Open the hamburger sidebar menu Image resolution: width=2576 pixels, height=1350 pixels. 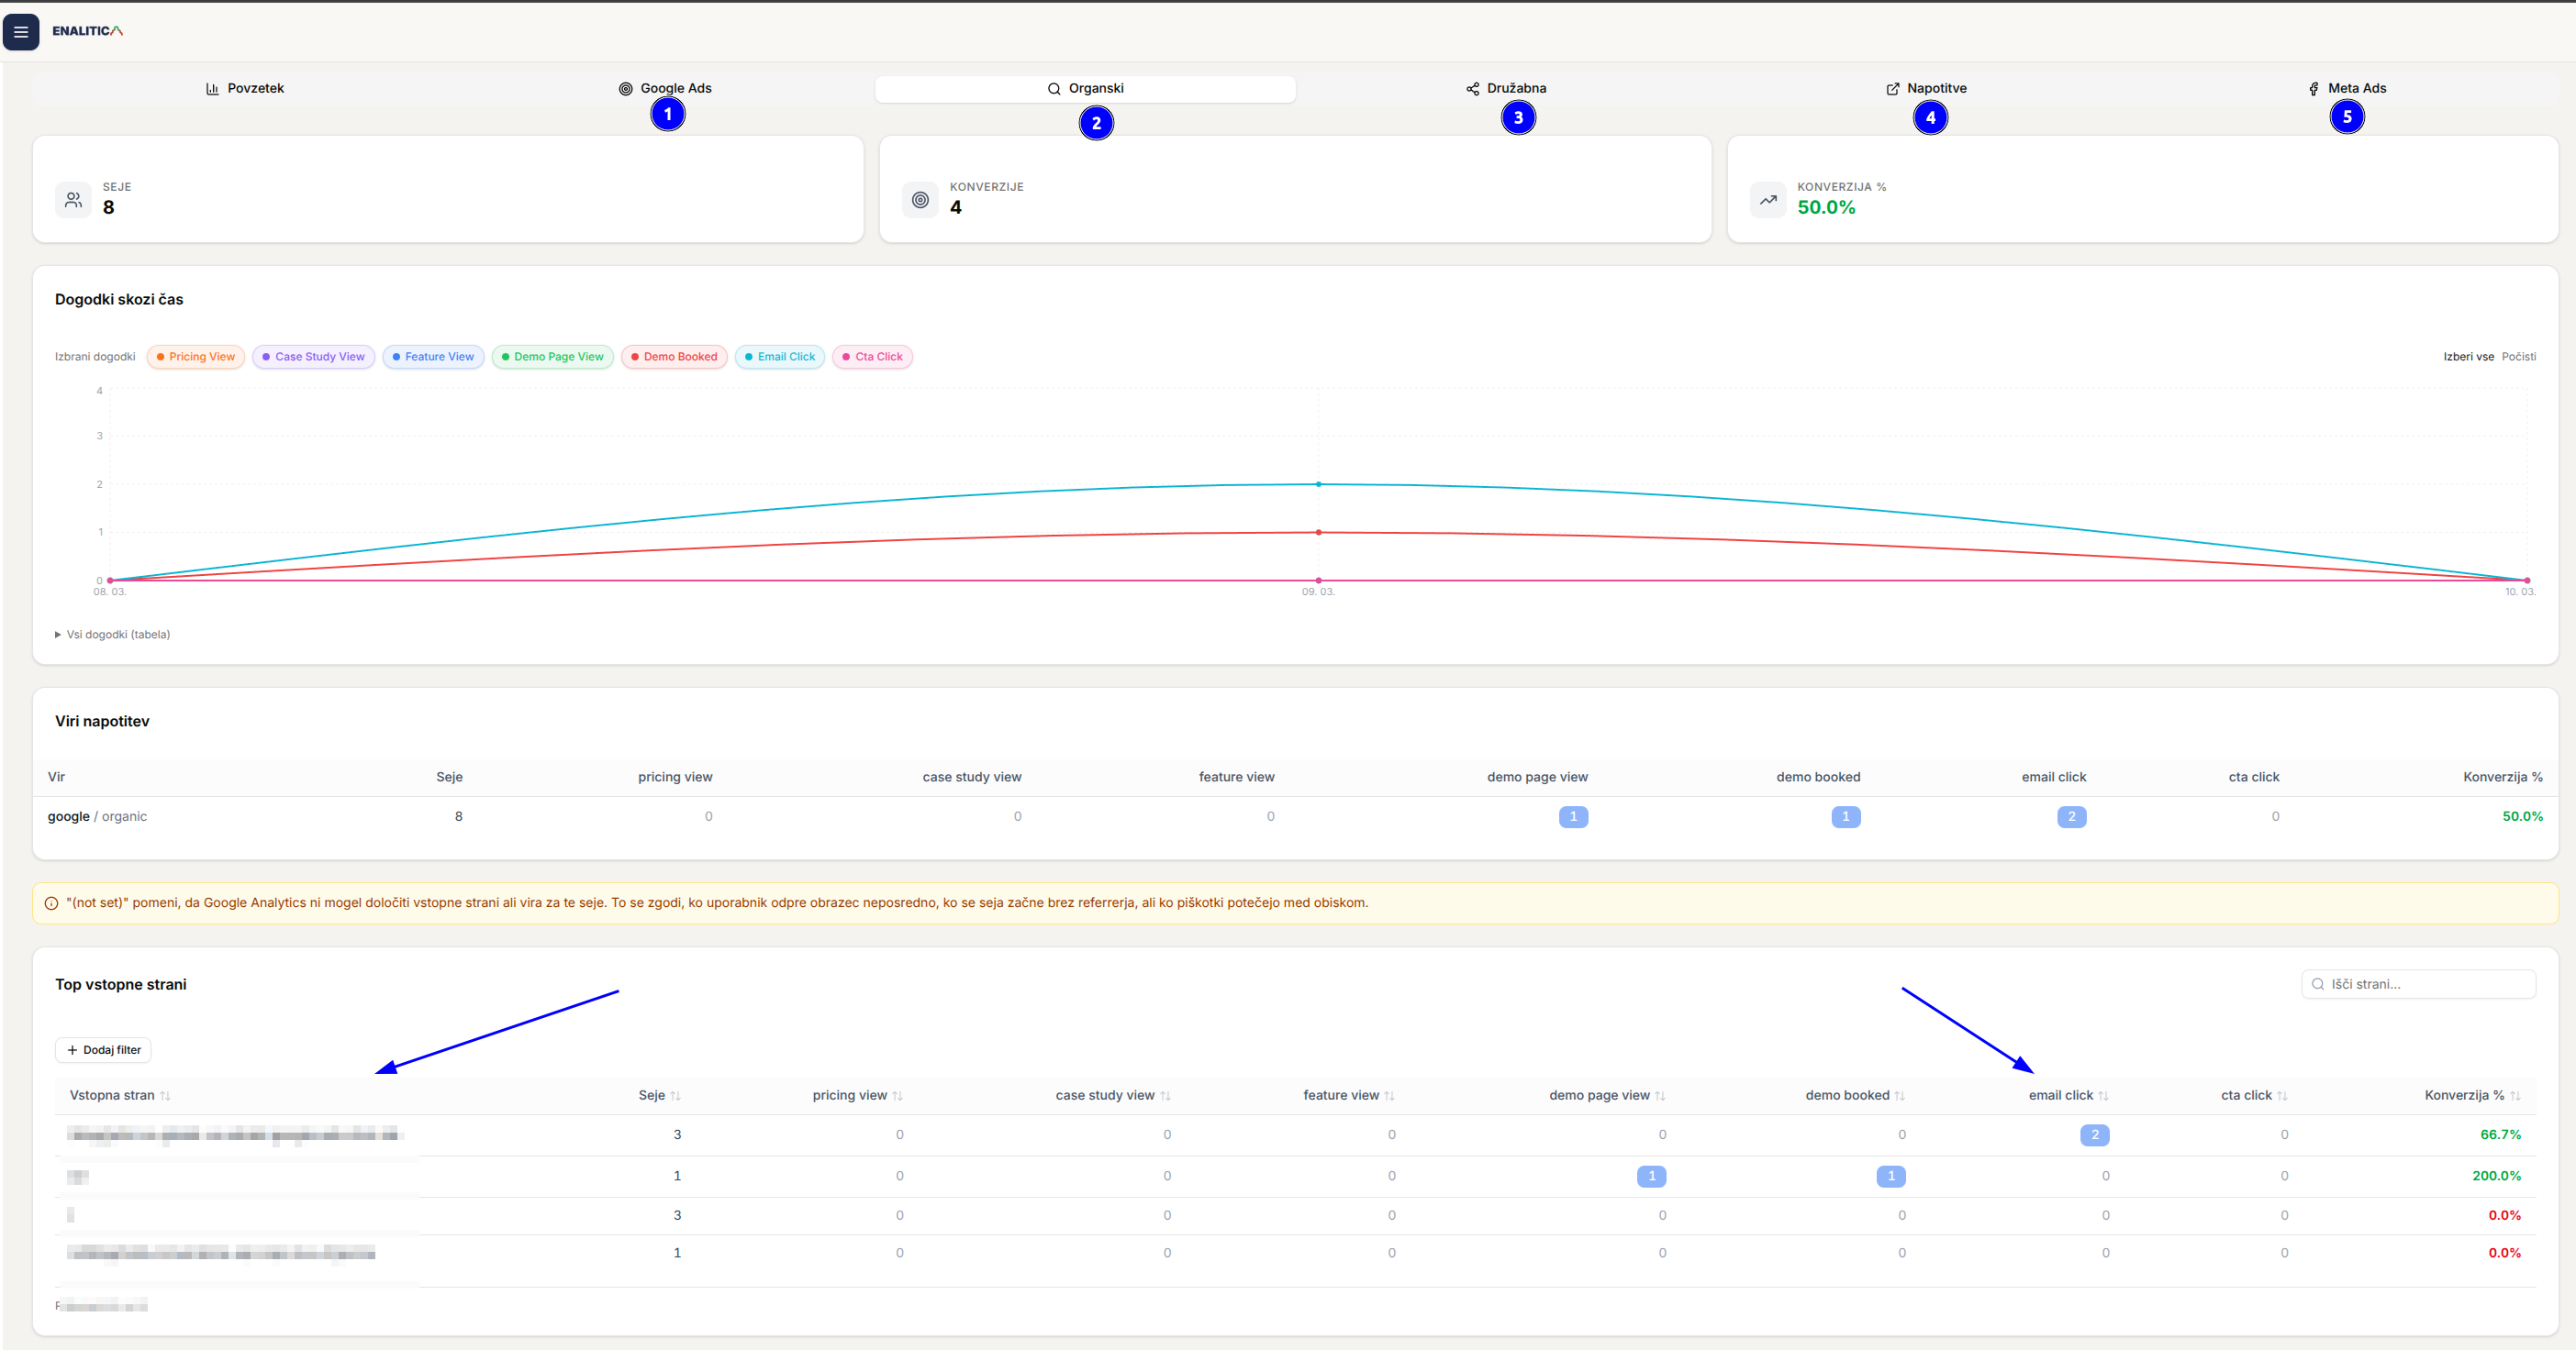point(21,32)
